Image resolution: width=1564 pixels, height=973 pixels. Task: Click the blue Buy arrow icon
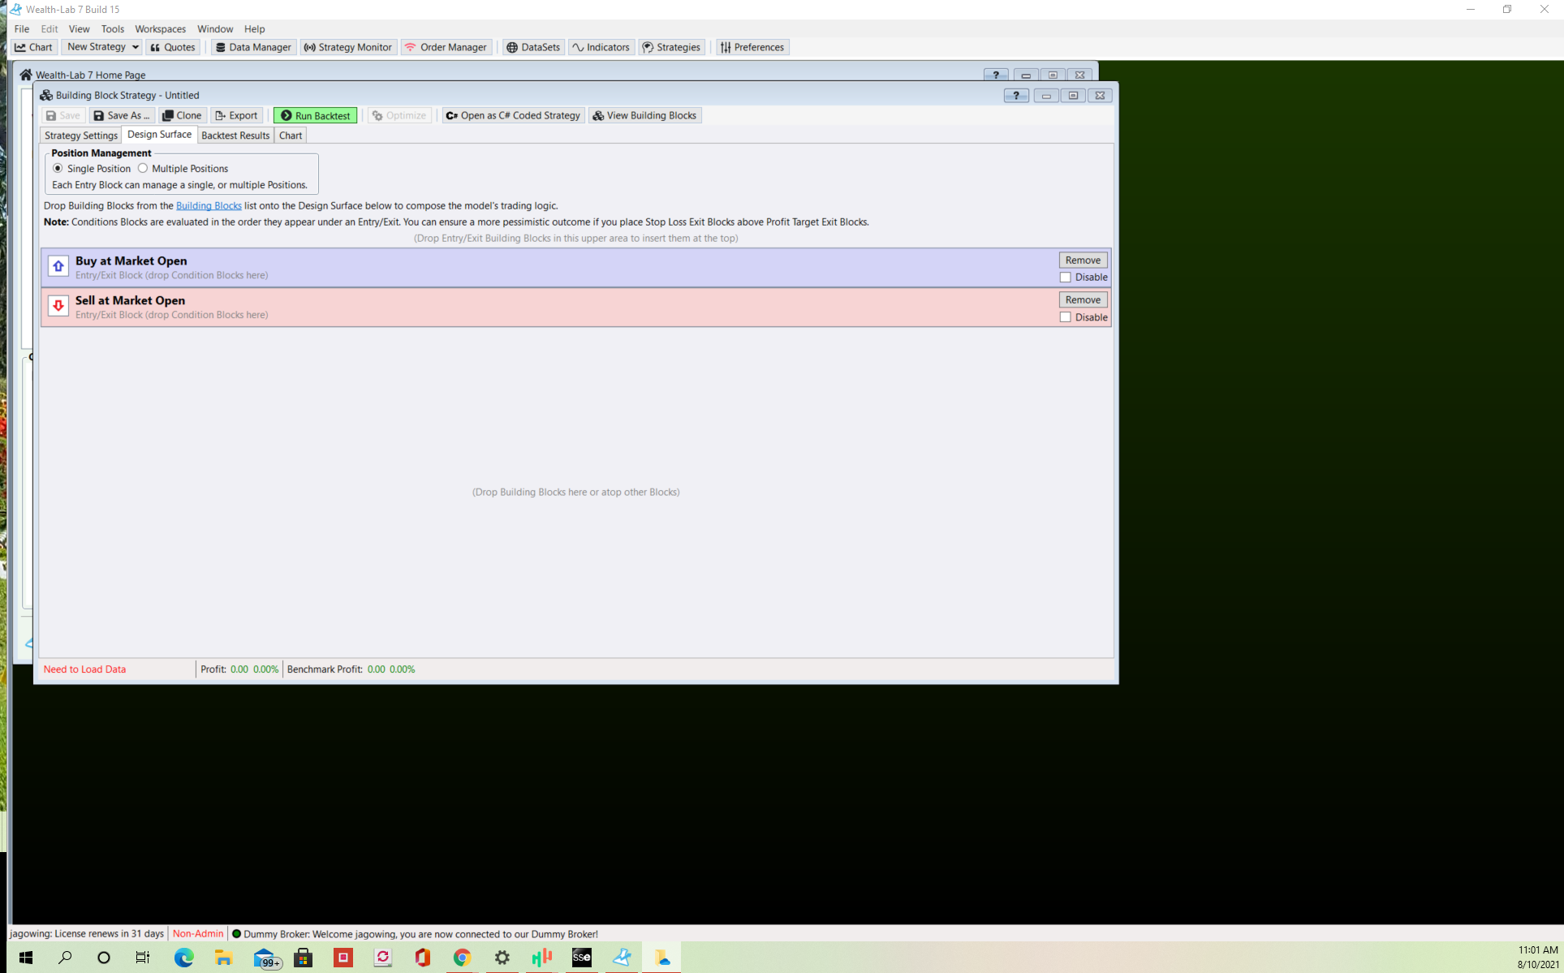click(x=58, y=266)
